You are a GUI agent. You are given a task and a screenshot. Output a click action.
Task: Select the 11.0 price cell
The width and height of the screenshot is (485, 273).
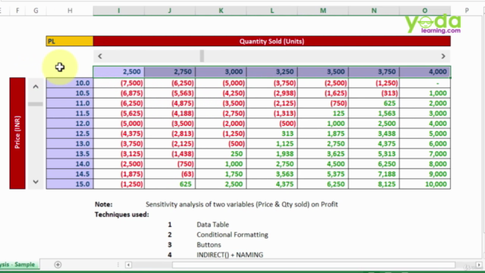coord(70,103)
